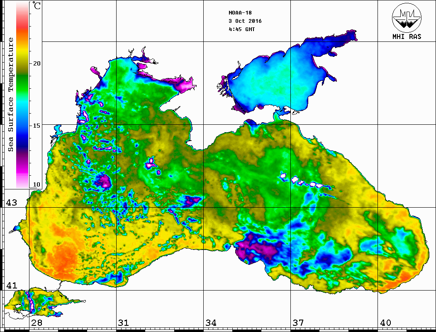
Task: Click the '20' tick label on the temperature scale
Action: pos(37,63)
